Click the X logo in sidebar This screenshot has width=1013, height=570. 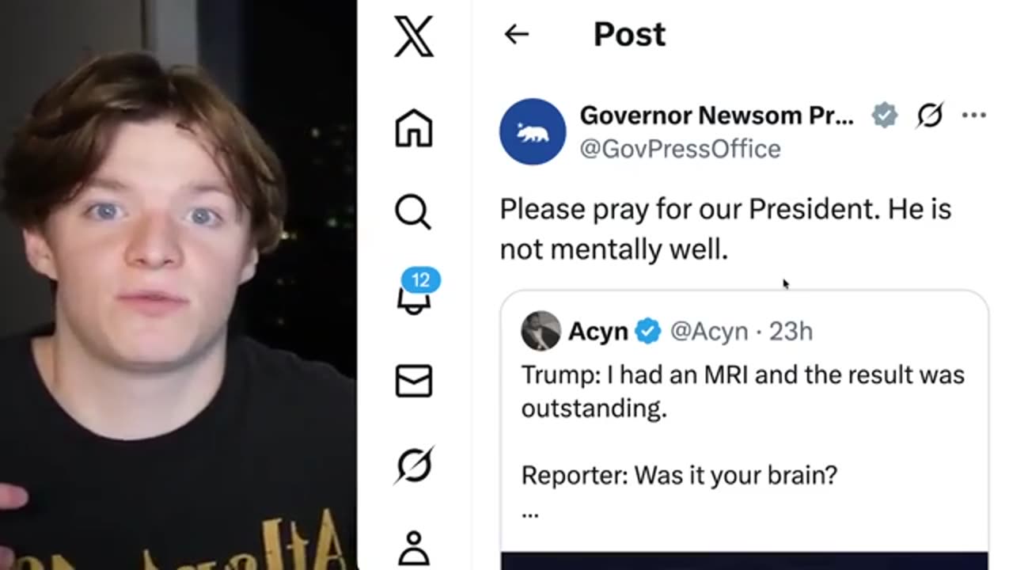pos(414,36)
